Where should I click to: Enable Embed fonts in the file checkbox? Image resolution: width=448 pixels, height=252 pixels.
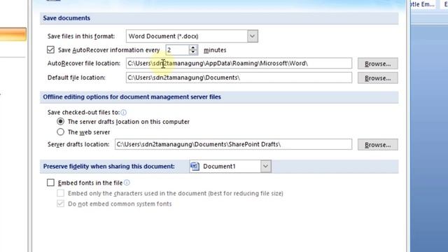(50, 183)
